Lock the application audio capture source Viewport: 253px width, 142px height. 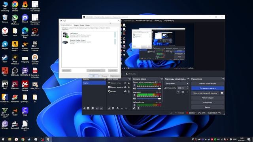click(129, 87)
